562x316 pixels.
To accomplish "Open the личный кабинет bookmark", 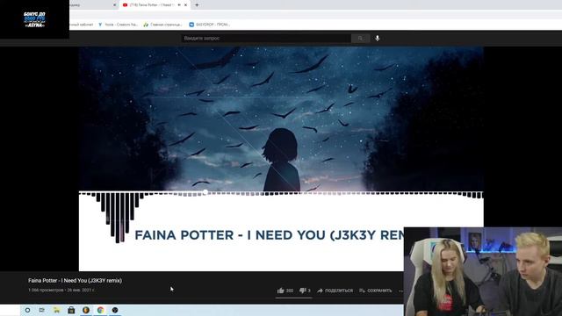I will click(82, 25).
